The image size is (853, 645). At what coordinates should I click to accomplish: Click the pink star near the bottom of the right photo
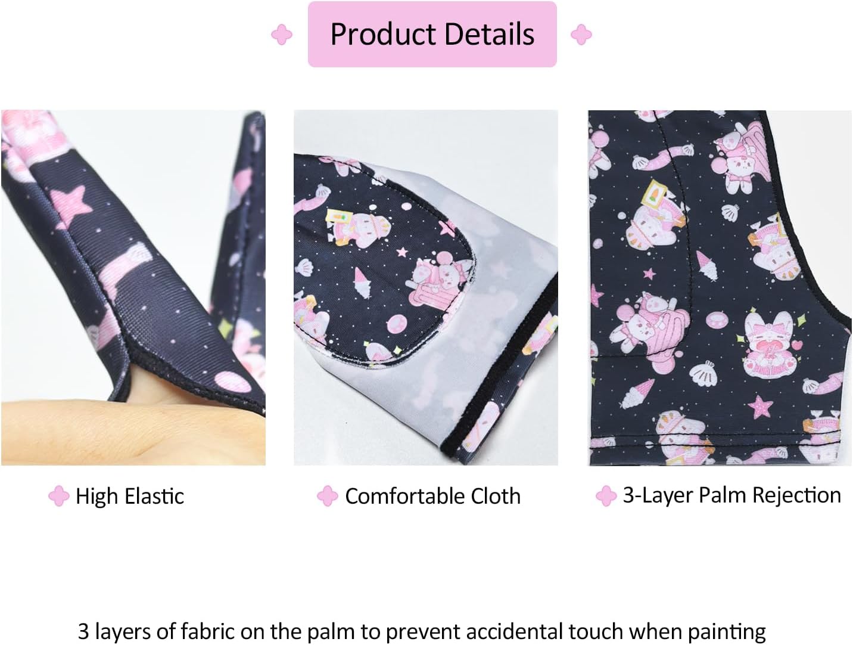click(x=759, y=408)
